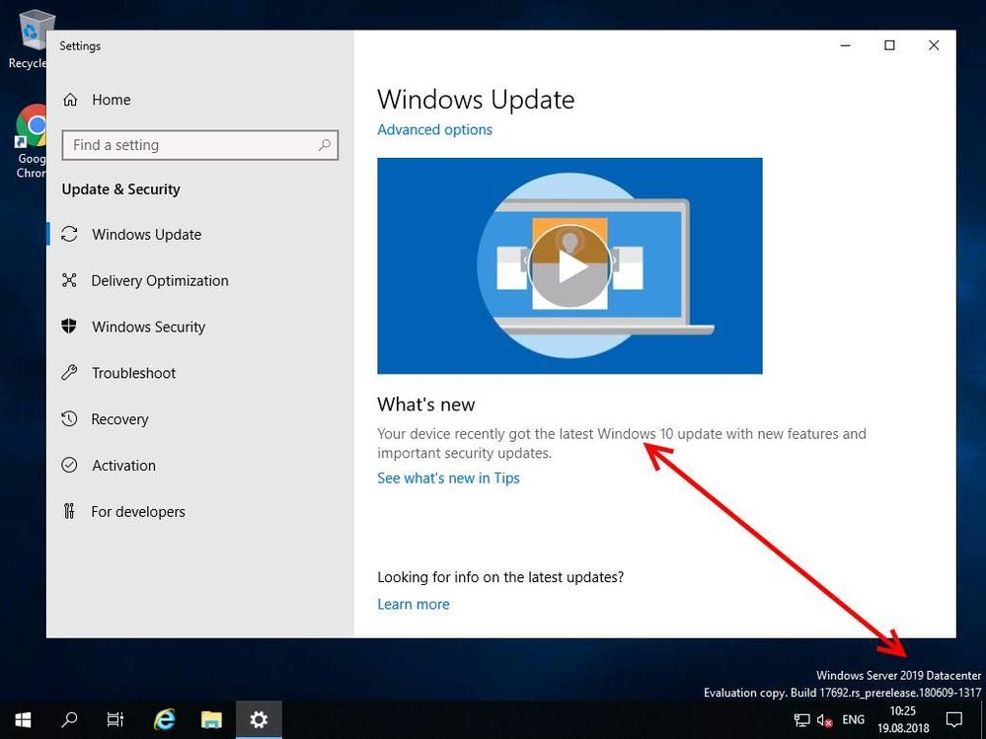986x739 pixels.
Task: Close the Settings window
Action: click(x=934, y=45)
